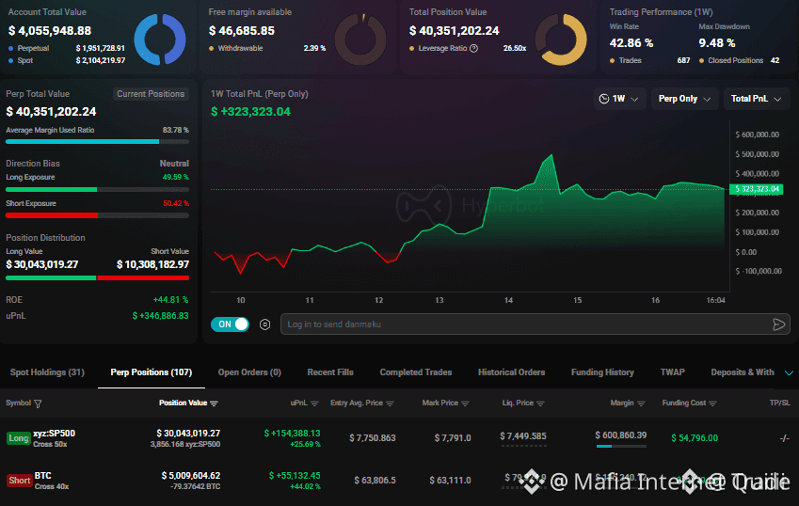Click the Win Rate 42.86 % value
The width and height of the screenshot is (799, 506).
click(631, 43)
